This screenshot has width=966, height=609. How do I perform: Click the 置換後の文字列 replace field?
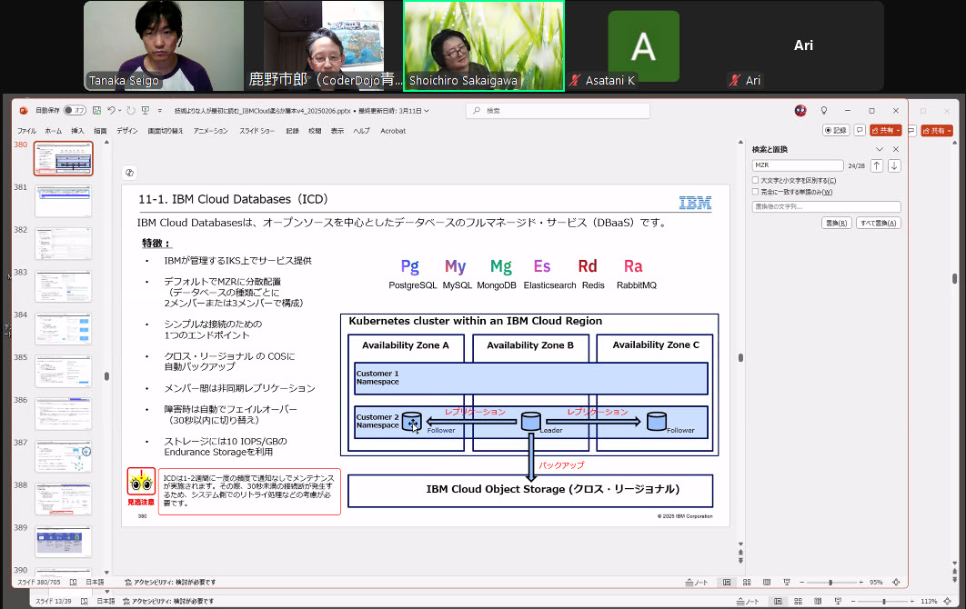[826, 207]
